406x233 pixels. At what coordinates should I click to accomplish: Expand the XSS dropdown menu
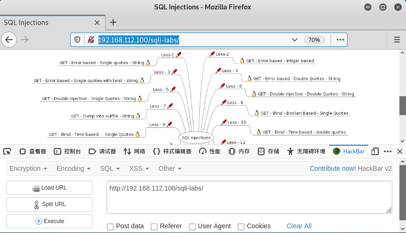(x=139, y=168)
